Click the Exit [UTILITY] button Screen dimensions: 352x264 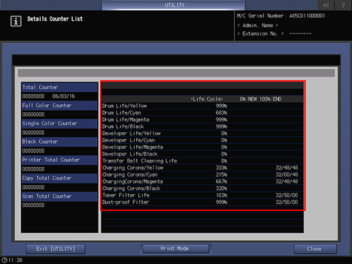click(x=56, y=249)
